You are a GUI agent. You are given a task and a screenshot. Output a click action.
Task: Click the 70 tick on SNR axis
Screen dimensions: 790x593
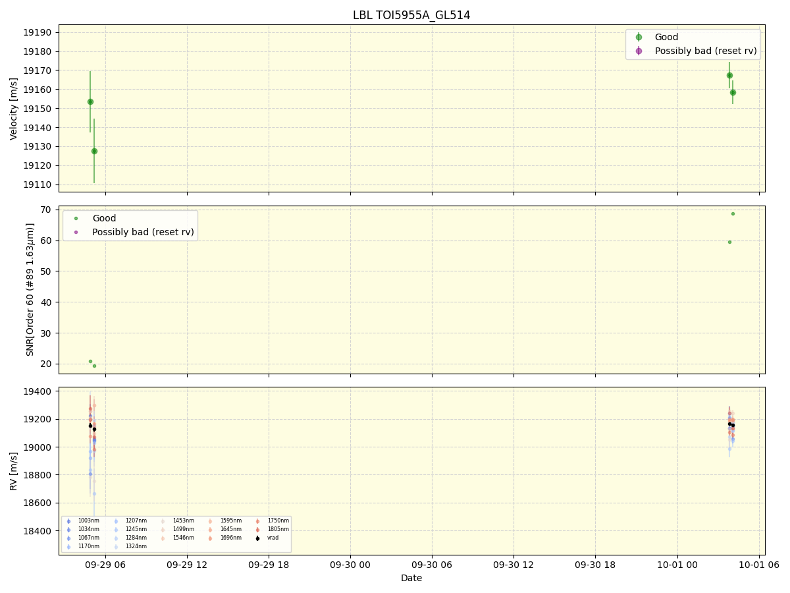tap(47, 210)
